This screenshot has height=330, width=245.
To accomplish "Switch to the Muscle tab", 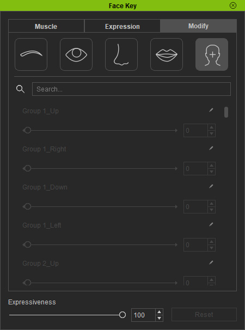I will (x=46, y=26).
